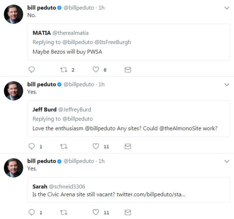Retweet the 'No.' tweet about PWSA

tap(64, 70)
